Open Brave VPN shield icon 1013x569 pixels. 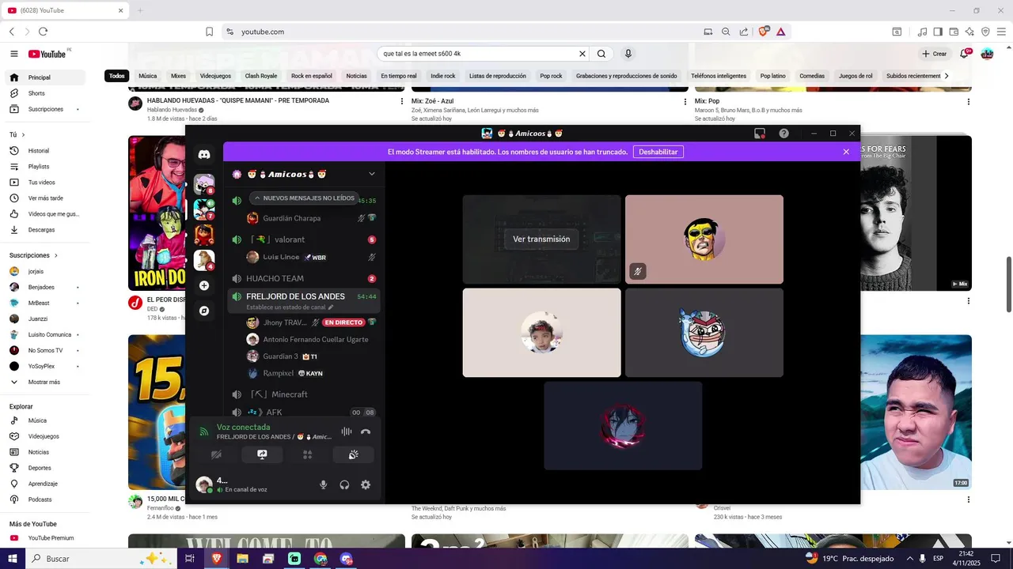(x=985, y=32)
